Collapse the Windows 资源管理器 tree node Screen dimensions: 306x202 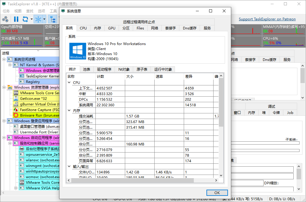4,87
